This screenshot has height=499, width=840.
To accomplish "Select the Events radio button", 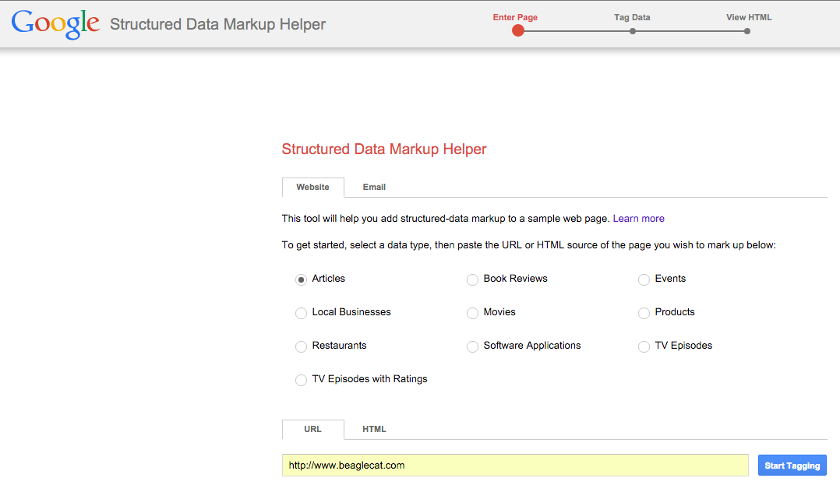I will (x=644, y=279).
